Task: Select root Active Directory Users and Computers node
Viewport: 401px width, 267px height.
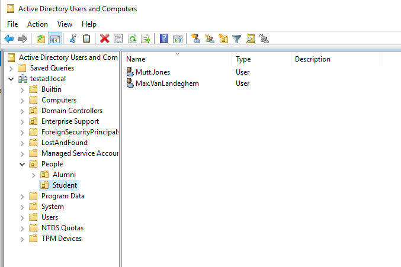Action: (68, 57)
